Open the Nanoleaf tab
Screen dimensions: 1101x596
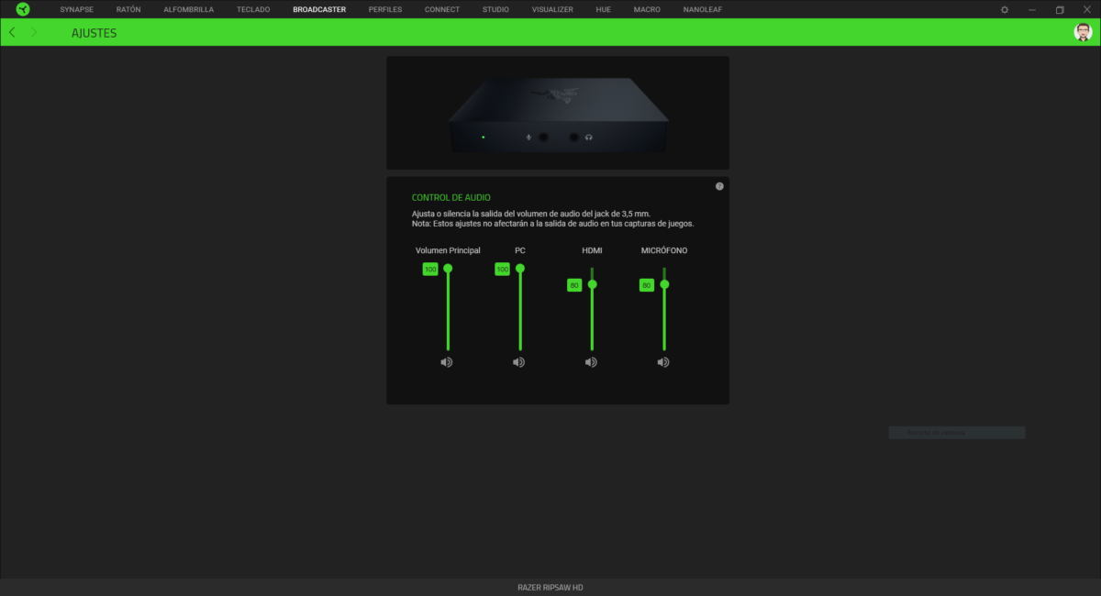[x=702, y=9]
